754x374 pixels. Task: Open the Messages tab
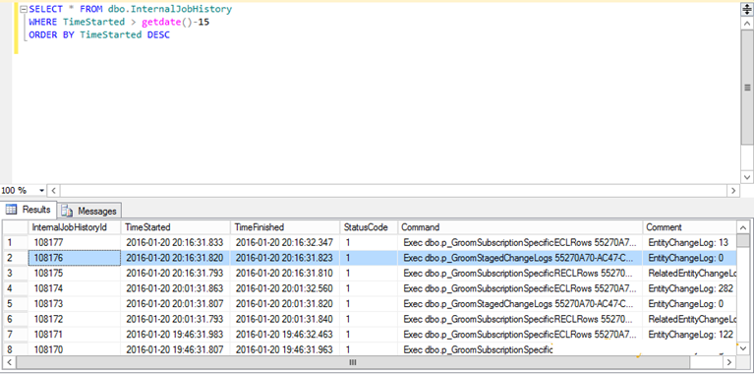pyautogui.click(x=89, y=211)
